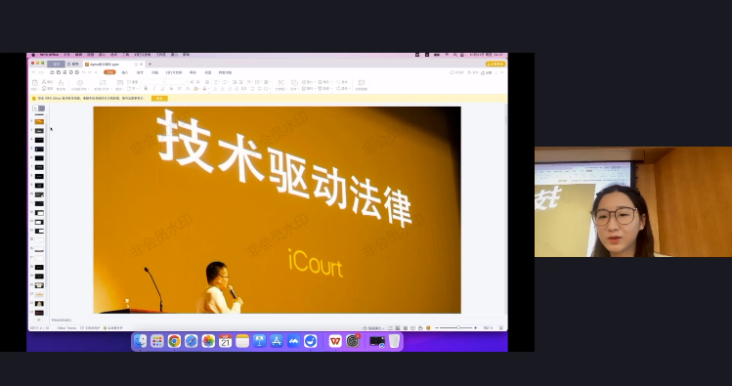Toggle Italic text formatting
This screenshot has width=732, height=386.
[x=154, y=88]
